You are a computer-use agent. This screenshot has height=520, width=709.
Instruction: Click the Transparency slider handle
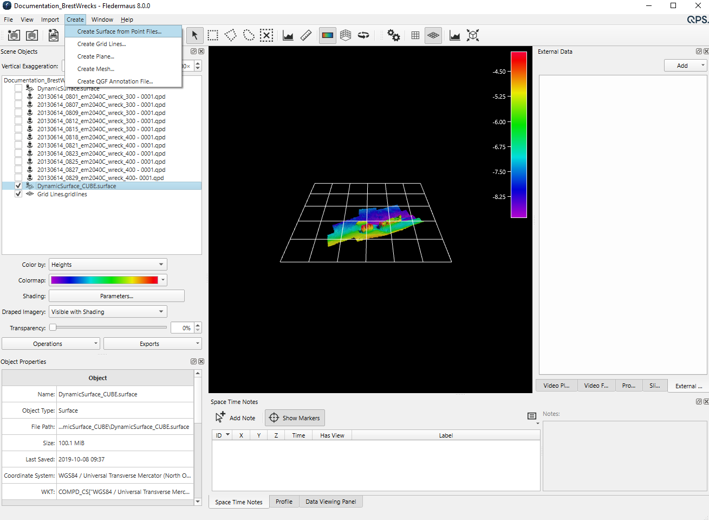(53, 328)
